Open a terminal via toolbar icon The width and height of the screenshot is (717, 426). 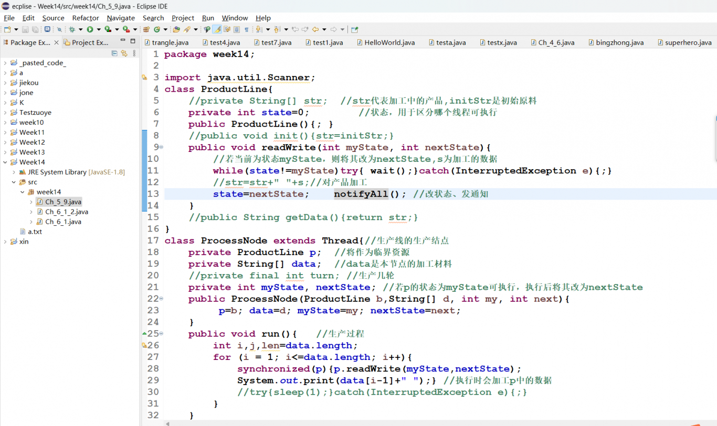(x=47, y=29)
